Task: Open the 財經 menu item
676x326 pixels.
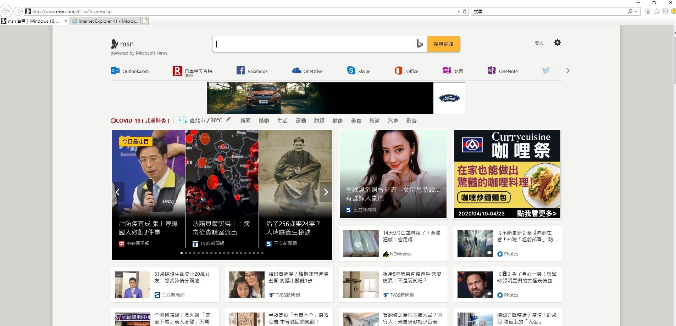Action: tap(319, 120)
